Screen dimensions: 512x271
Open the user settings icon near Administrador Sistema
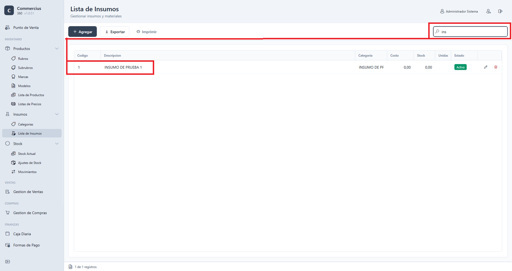pos(488,11)
